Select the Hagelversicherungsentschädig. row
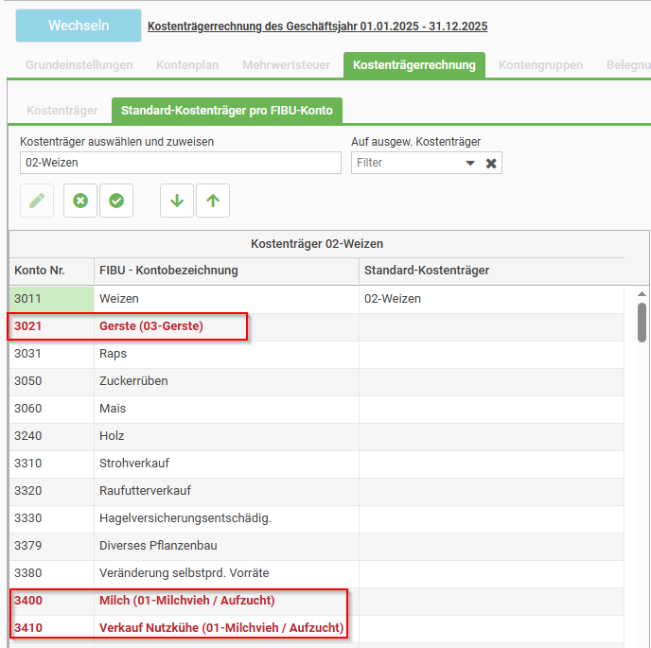This screenshot has width=651, height=648. 317,518
